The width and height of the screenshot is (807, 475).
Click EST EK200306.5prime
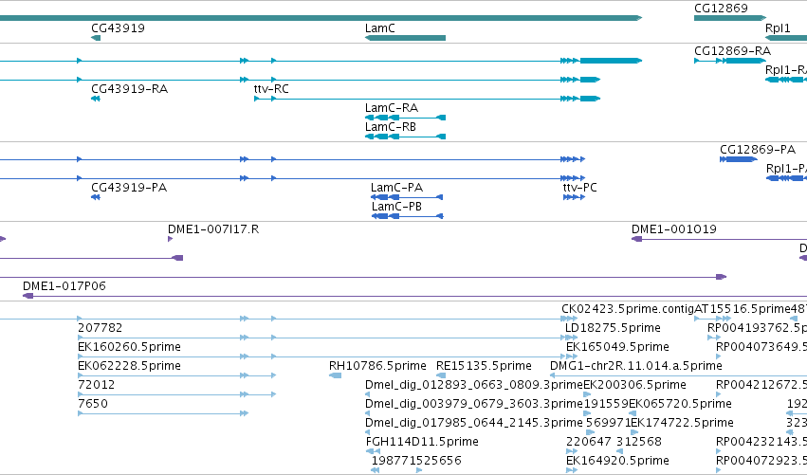pyautogui.click(x=634, y=385)
